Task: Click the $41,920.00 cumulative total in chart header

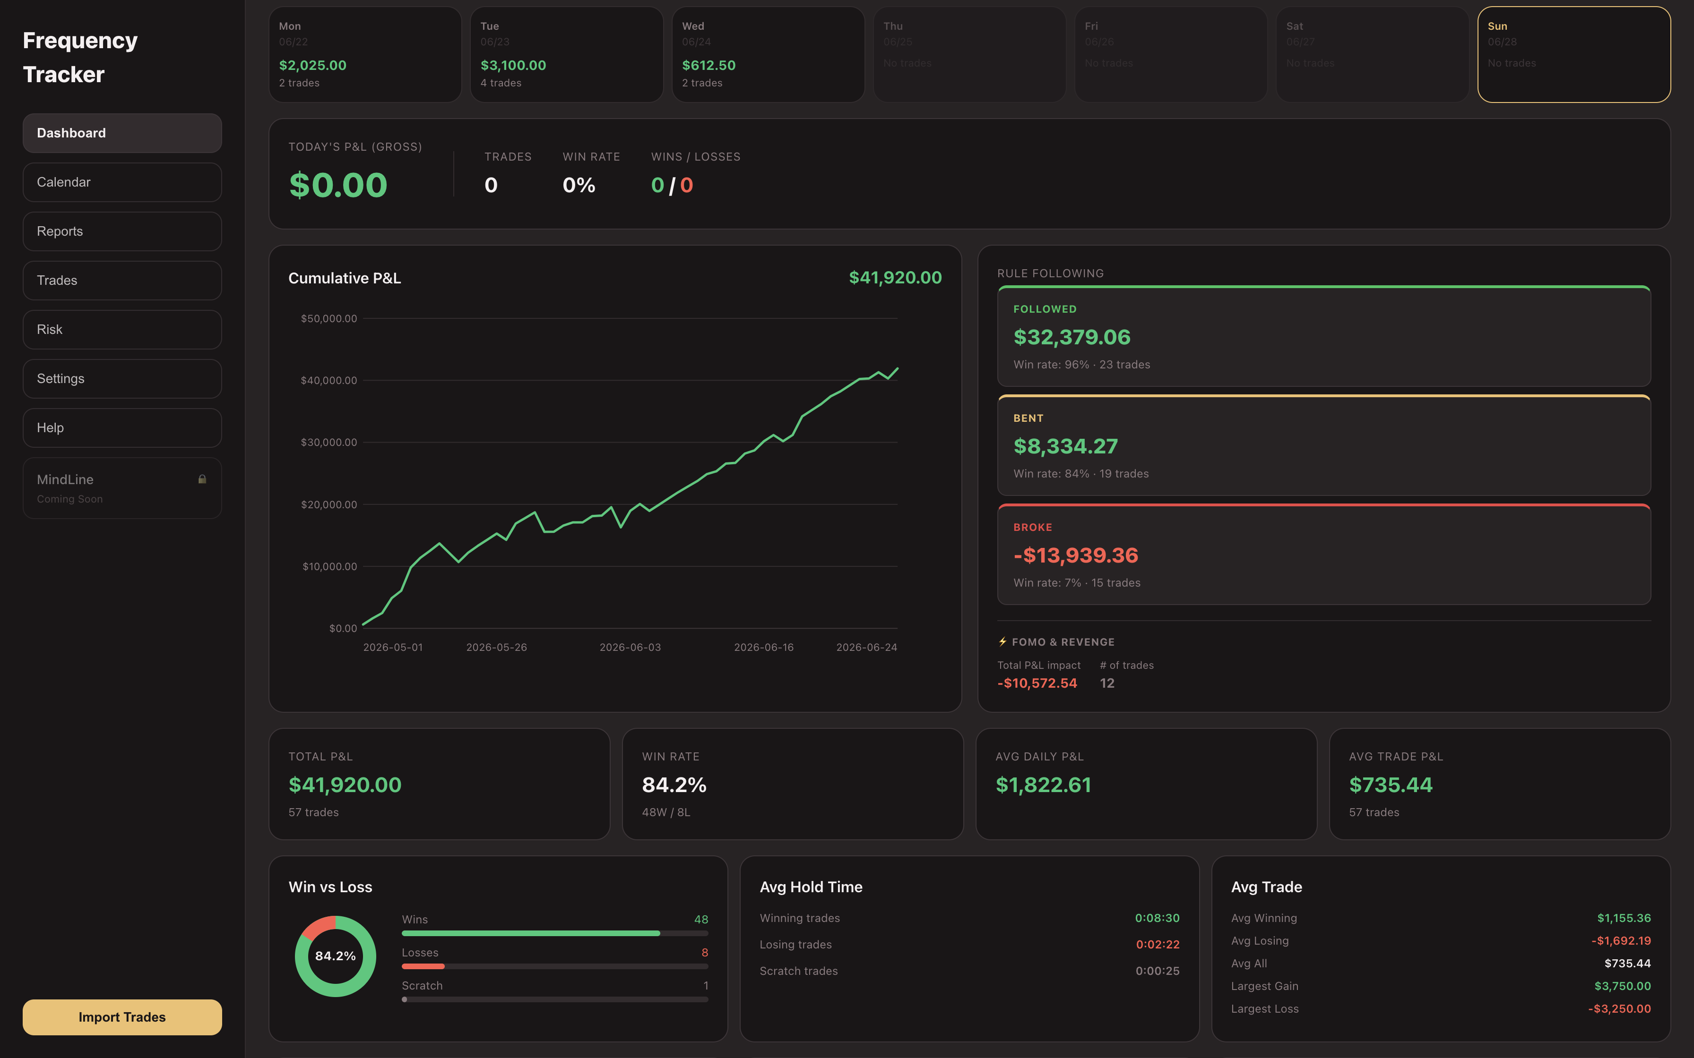Action: tap(895, 278)
